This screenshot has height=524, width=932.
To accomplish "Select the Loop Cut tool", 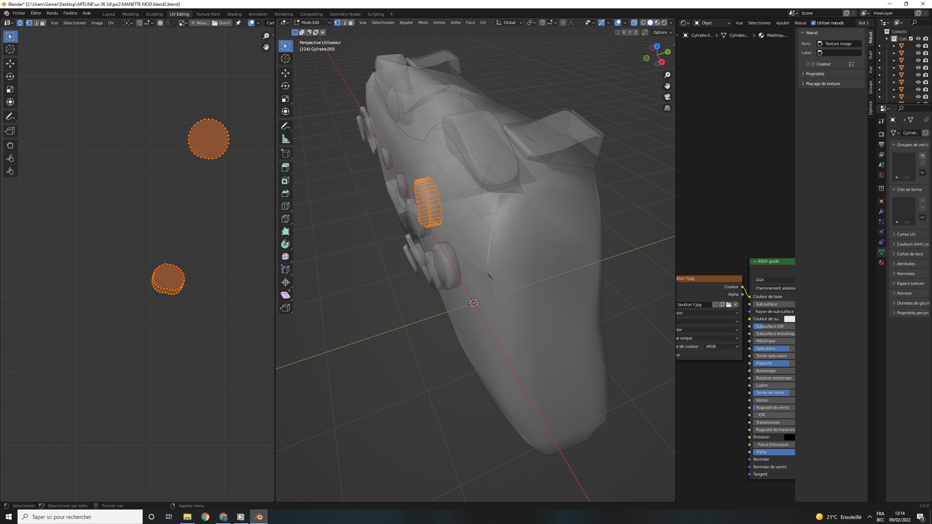I will [x=285, y=206].
